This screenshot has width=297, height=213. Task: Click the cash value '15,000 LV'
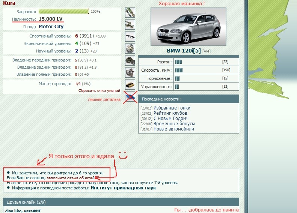[x=51, y=19]
